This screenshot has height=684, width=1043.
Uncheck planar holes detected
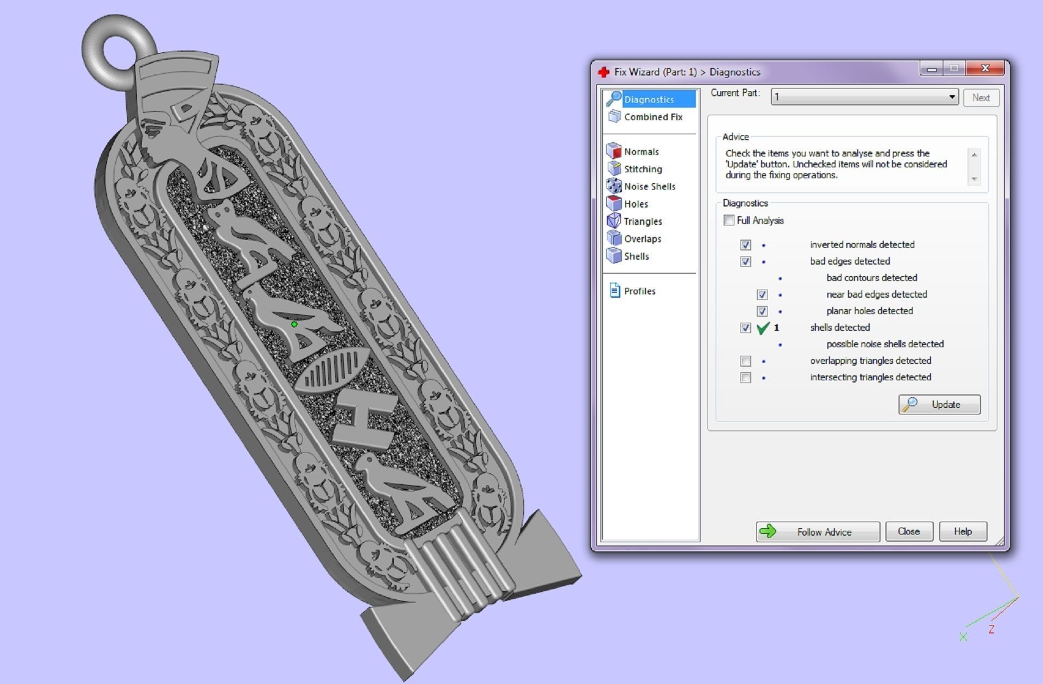click(x=762, y=311)
